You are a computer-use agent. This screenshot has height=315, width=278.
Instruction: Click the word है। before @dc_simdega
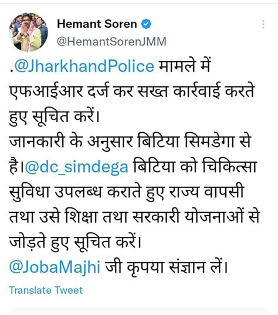click(x=16, y=167)
